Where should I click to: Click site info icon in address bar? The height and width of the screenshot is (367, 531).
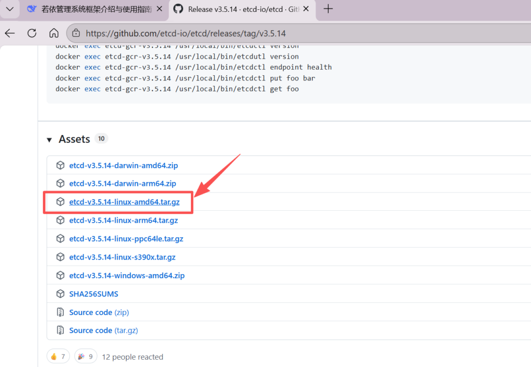click(x=76, y=33)
